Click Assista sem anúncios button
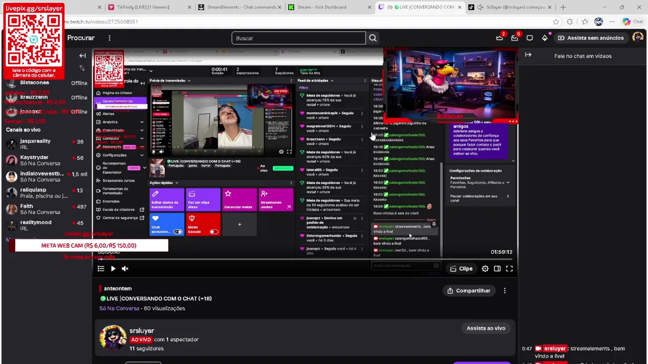Screen dimensions: 648x364 point(590,38)
